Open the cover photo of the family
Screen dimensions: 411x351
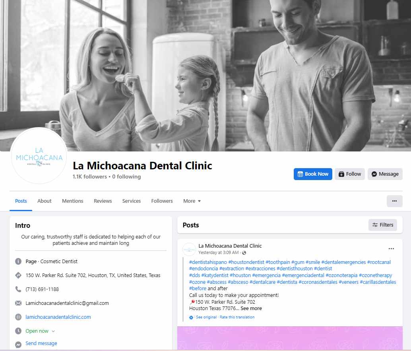(x=205, y=76)
